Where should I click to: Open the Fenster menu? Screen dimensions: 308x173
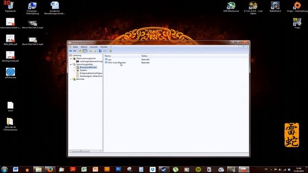104,47
